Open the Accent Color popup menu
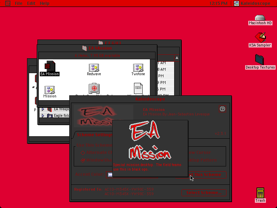The width and height of the screenshot is (277, 208). pyautogui.click(x=132, y=175)
